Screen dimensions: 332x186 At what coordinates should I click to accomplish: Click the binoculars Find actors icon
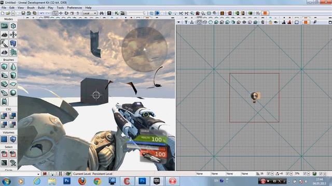pyautogui.click(x=102, y=13)
